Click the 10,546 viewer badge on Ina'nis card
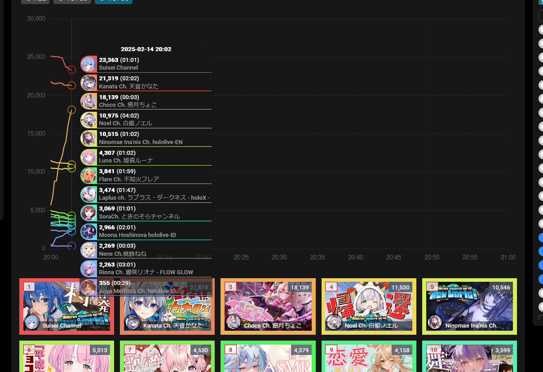 point(501,288)
